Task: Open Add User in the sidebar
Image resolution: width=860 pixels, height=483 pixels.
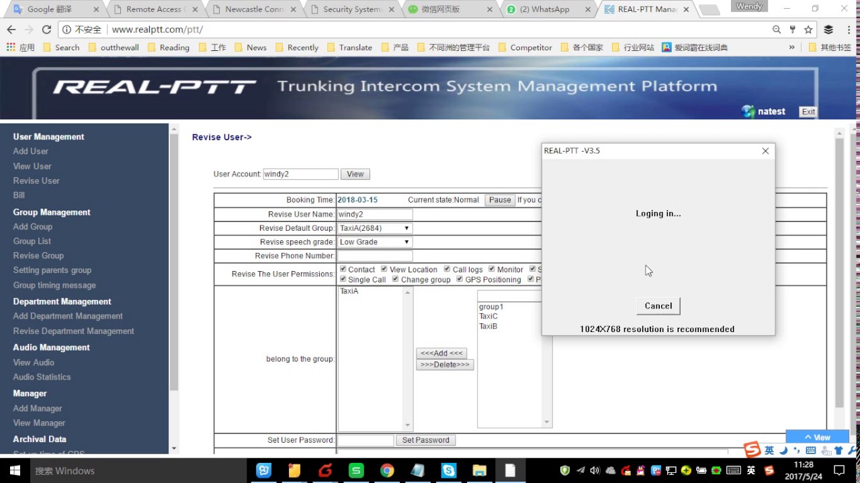Action: [31, 152]
